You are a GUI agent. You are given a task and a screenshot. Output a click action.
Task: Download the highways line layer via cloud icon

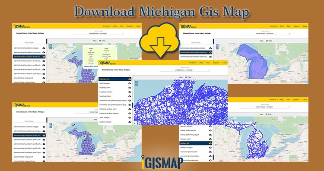130,79
